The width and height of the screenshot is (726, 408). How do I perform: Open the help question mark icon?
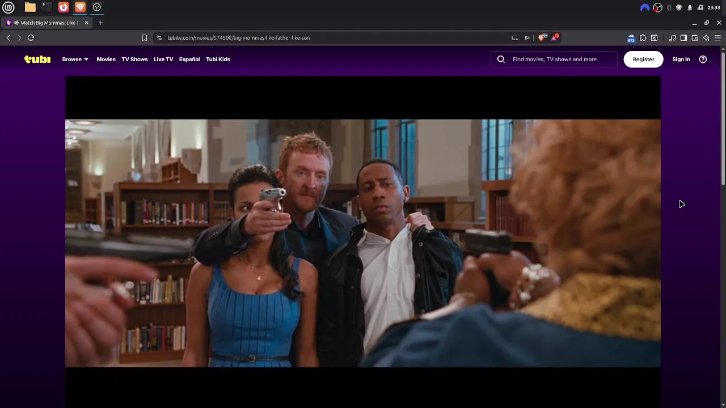pyautogui.click(x=703, y=59)
